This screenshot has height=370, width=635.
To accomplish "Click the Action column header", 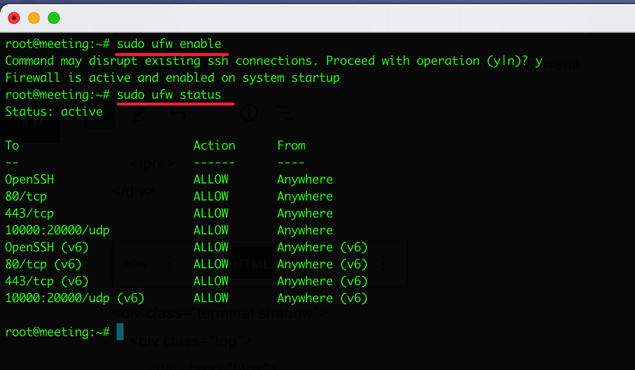I will (214, 145).
